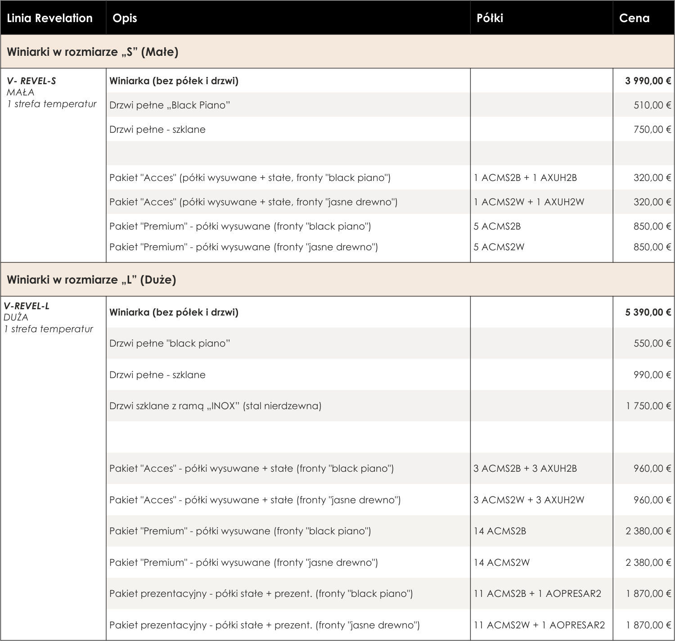Select the V- REVEL-S model name
This screenshot has height=641, width=675.
tap(31, 81)
